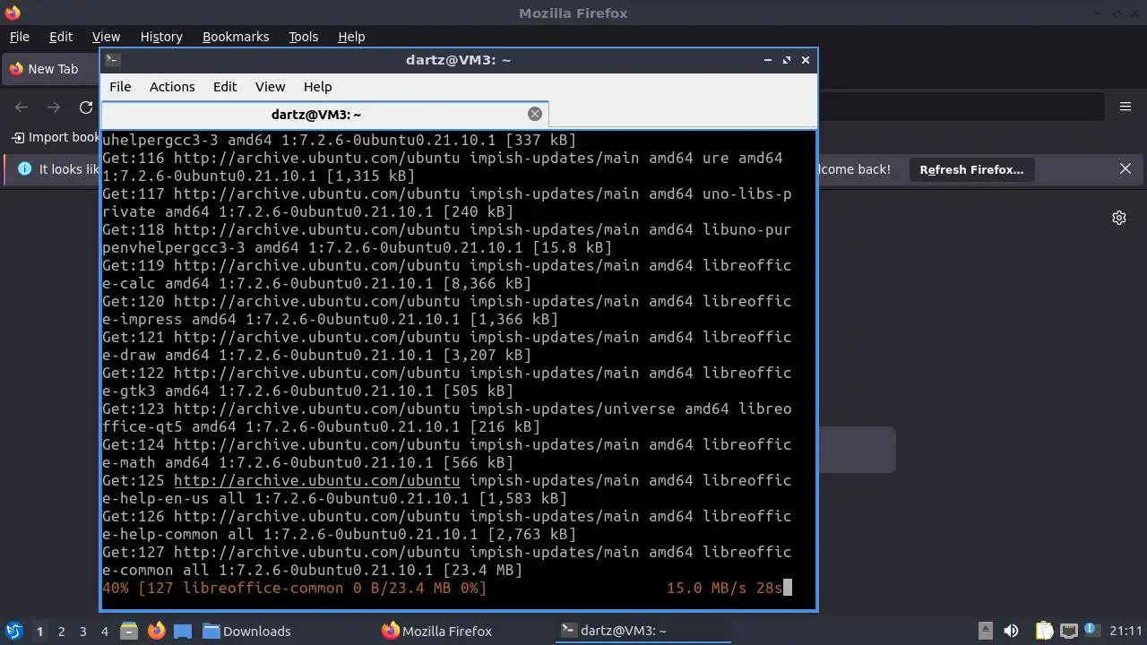Launch Firefox from taskbar quick-launch
The height and width of the screenshot is (645, 1147).
coord(157,631)
